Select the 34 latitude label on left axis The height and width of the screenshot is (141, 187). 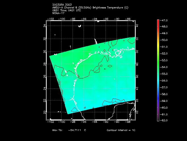coord(44,26)
